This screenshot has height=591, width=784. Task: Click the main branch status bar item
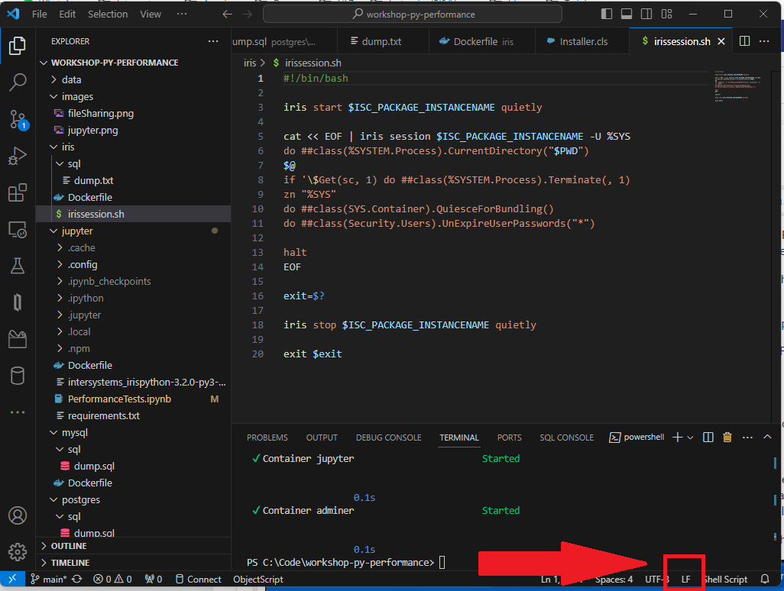point(49,580)
